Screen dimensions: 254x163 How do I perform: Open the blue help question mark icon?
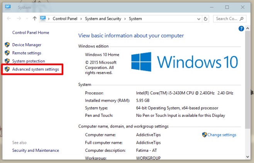(241, 29)
